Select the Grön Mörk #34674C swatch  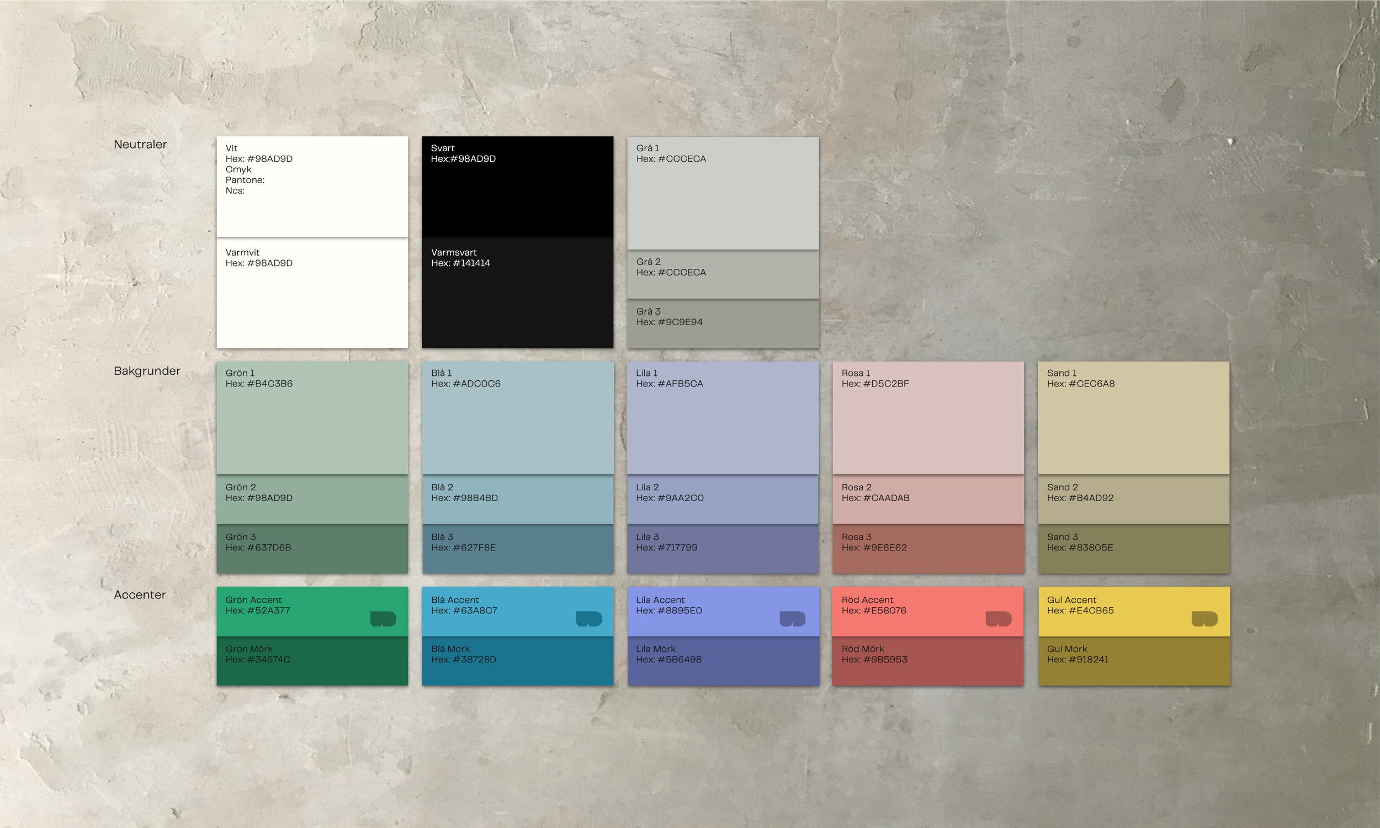tap(312, 661)
